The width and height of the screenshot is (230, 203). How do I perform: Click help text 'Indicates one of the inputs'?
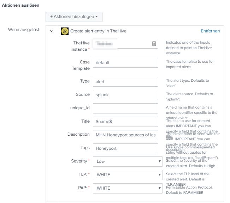point(188,42)
